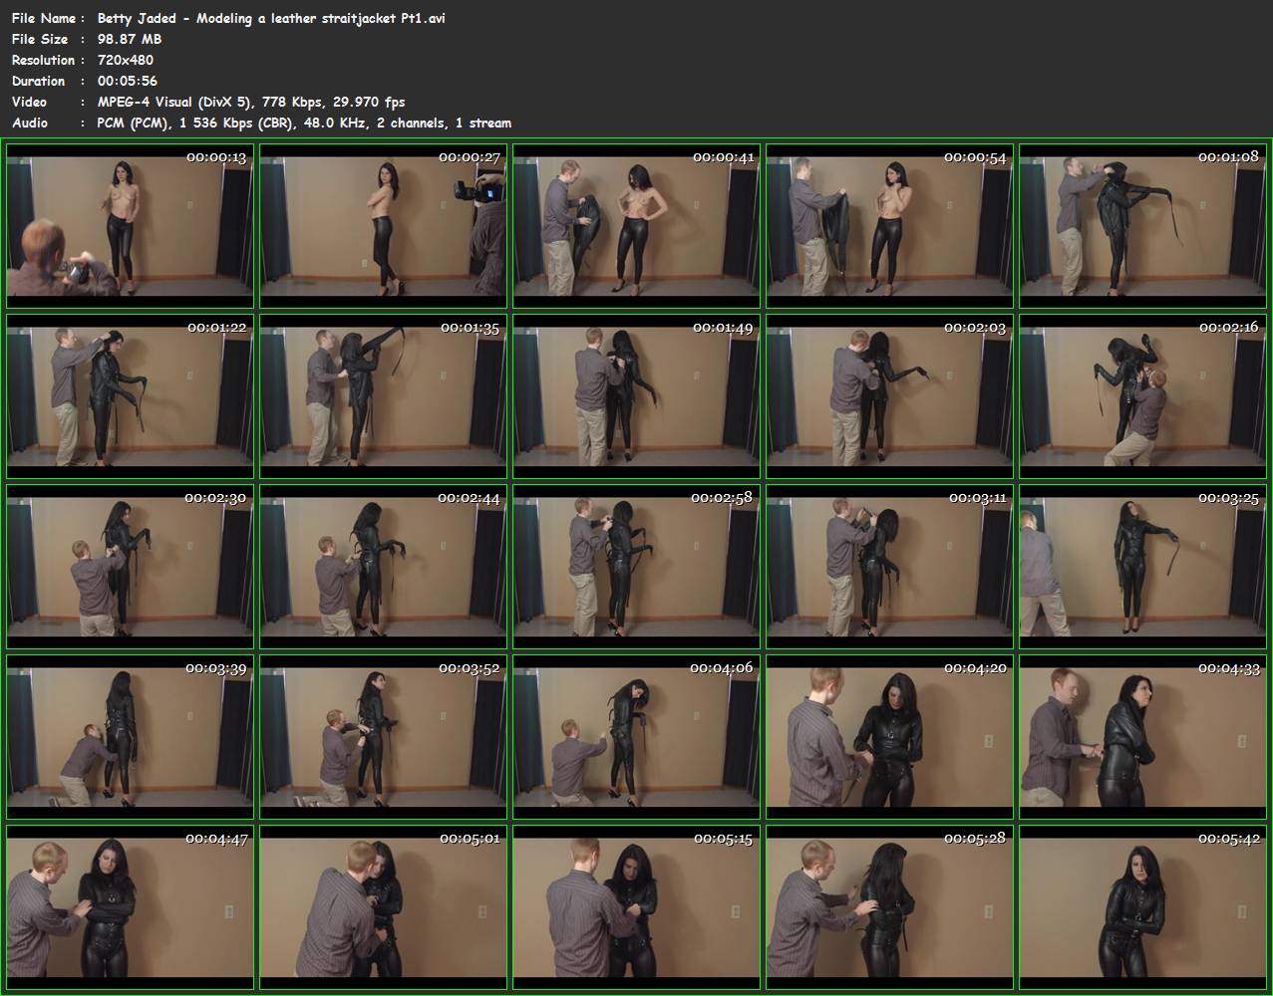Click the frame timestamped 00:01:35

point(383,396)
